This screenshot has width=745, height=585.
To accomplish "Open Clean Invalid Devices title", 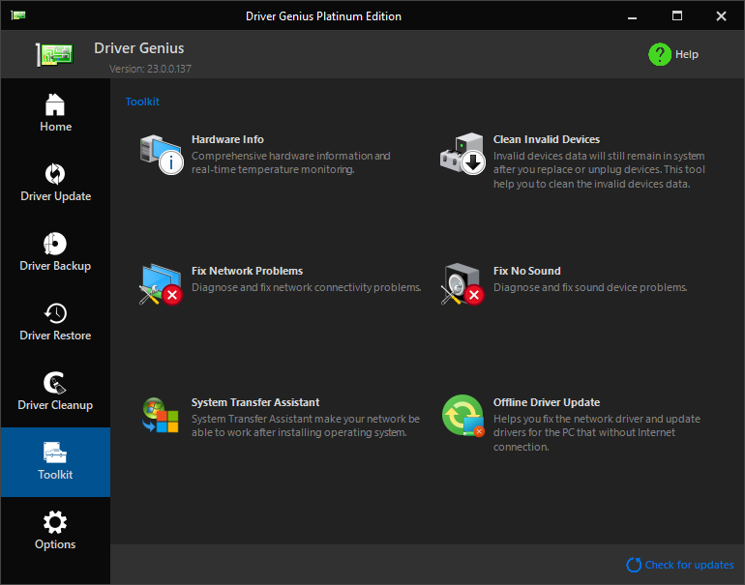I will [x=547, y=139].
